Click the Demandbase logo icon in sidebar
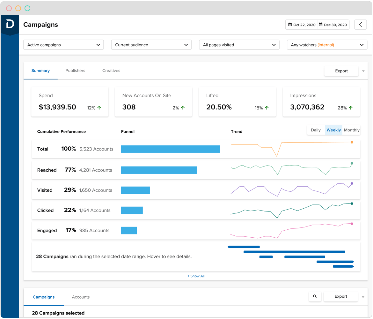This screenshot has width=373, height=319. tap(10, 24)
